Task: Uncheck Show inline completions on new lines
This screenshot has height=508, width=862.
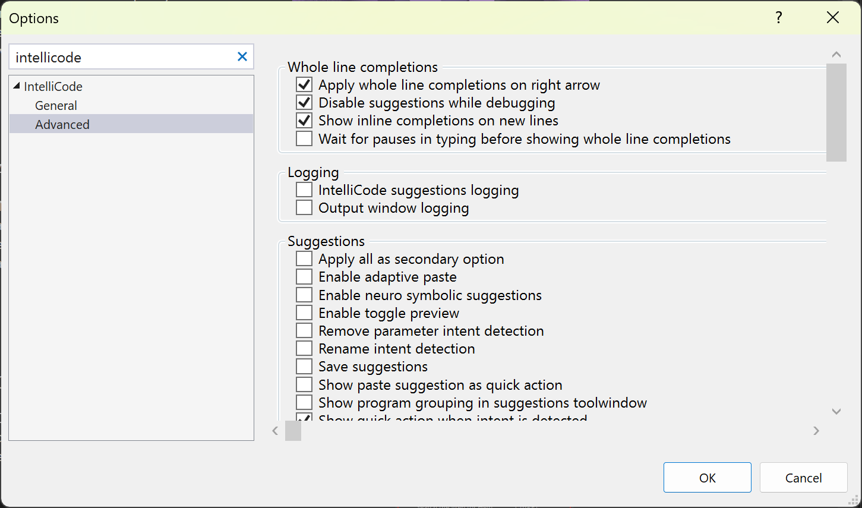Action: 304,120
